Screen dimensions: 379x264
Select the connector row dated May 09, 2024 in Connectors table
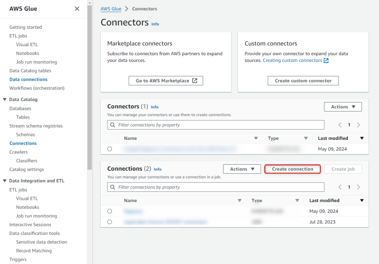109,149
